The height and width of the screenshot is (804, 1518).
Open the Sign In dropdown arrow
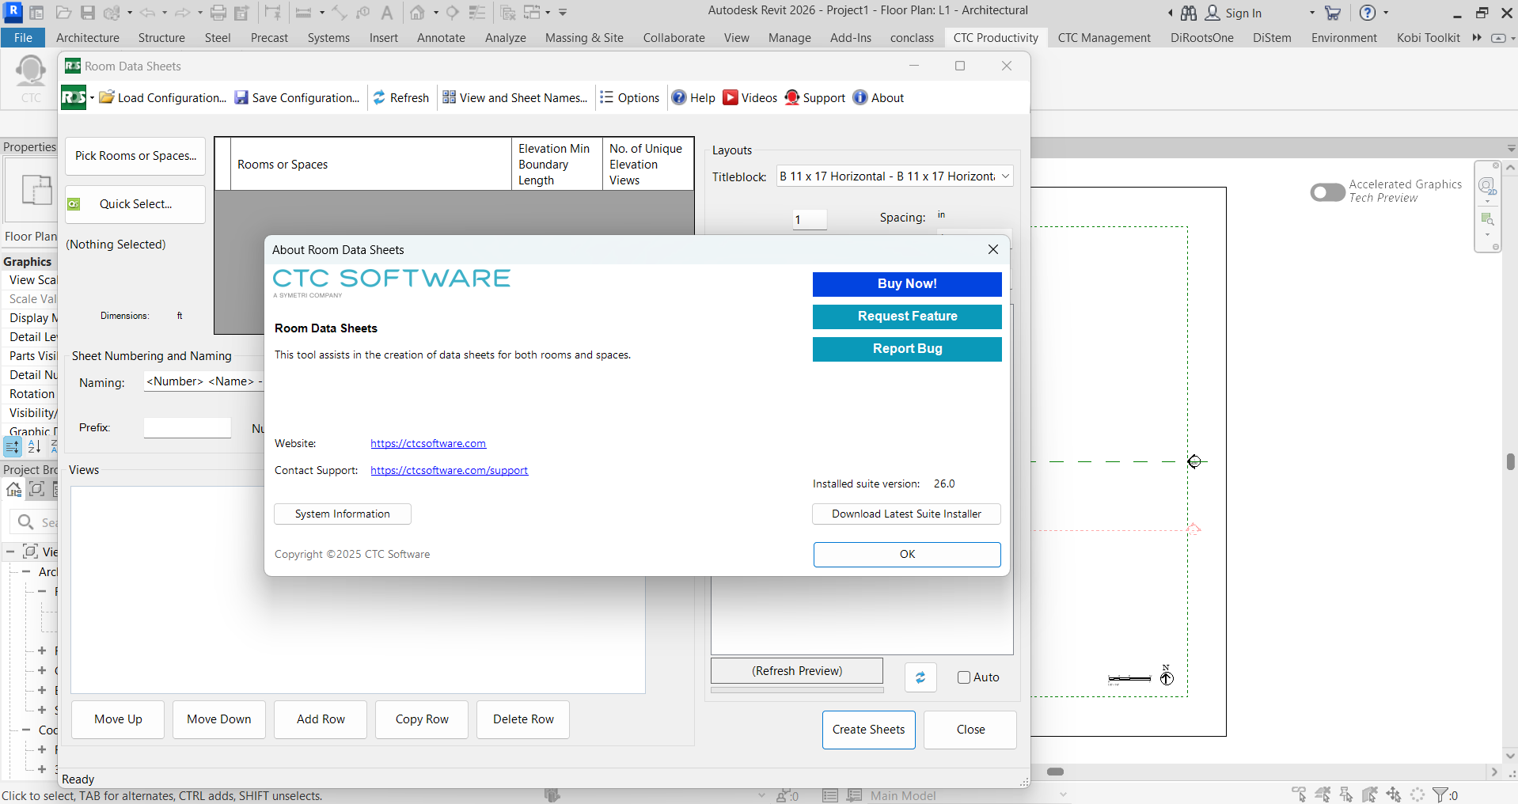tap(1311, 13)
